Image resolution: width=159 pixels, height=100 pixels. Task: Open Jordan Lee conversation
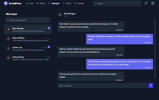pyautogui.click(x=28, y=48)
